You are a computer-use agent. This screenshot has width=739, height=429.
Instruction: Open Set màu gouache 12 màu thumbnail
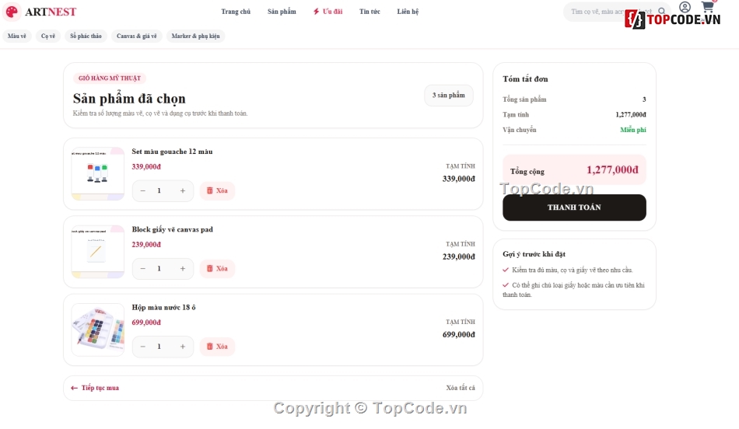pos(97,174)
